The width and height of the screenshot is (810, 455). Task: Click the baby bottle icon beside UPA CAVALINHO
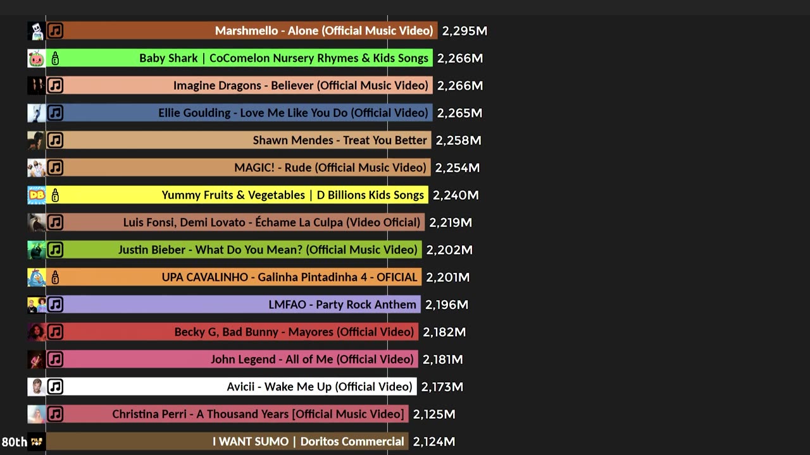coord(55,277)
